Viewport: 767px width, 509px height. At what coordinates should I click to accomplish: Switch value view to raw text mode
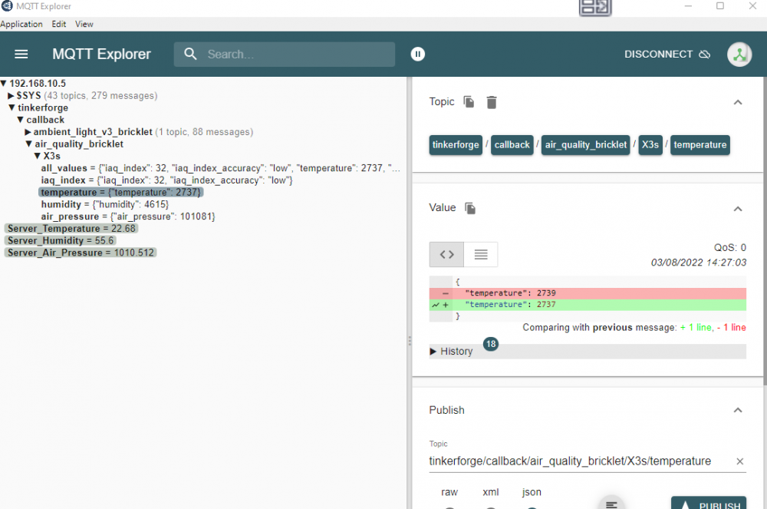tap(481, 254)
